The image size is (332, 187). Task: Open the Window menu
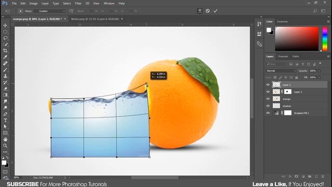tap(109, 4)
